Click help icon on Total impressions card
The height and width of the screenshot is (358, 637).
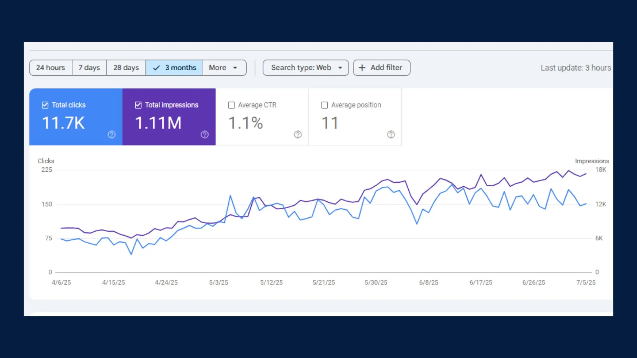[205, 134]
